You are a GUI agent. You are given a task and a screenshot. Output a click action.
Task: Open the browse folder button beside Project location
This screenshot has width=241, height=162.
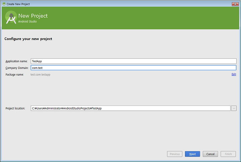[234, 108]
